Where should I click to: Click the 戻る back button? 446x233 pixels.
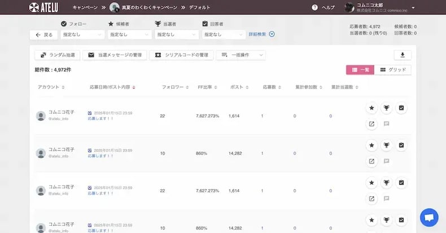[x=45, y=34]
